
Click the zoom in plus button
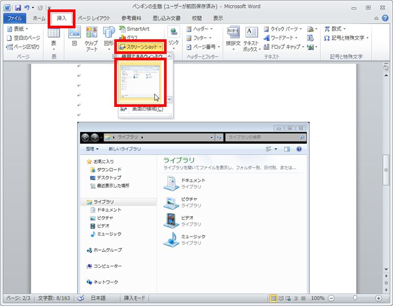(378, 298)
